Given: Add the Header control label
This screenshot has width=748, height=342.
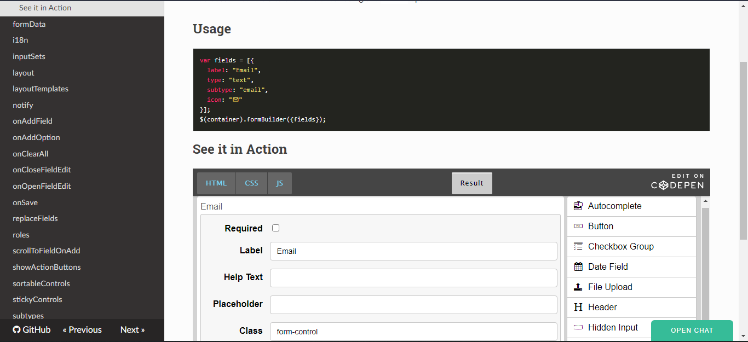Looking at the screenshot, I should point(602,307).
